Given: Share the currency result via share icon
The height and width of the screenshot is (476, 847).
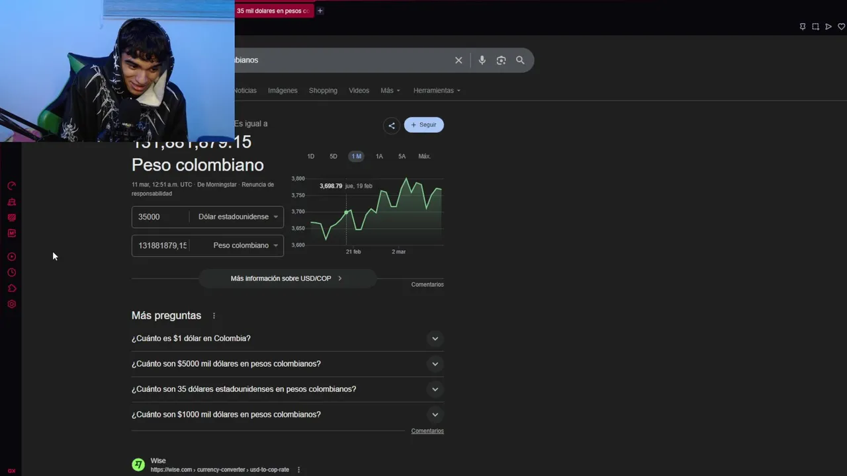Looking at the screenshot, I should [x=392, y=125].
